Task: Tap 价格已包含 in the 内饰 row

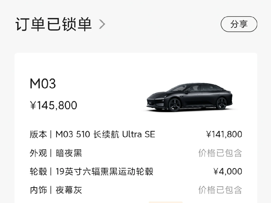Action: click(220, 190)
